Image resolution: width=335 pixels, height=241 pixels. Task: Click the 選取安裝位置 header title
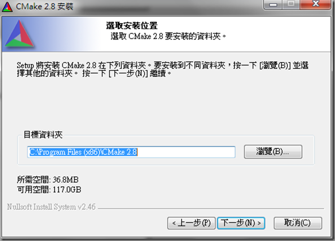(x=132, y=26)
